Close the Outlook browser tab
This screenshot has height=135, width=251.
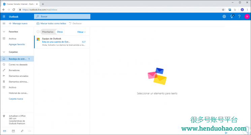coord(37,4)
